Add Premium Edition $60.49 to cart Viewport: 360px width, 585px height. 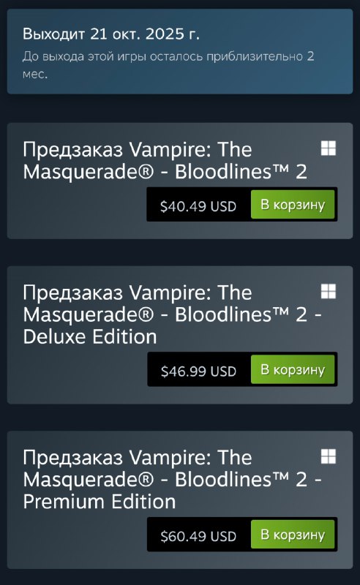tap(293, 535)
